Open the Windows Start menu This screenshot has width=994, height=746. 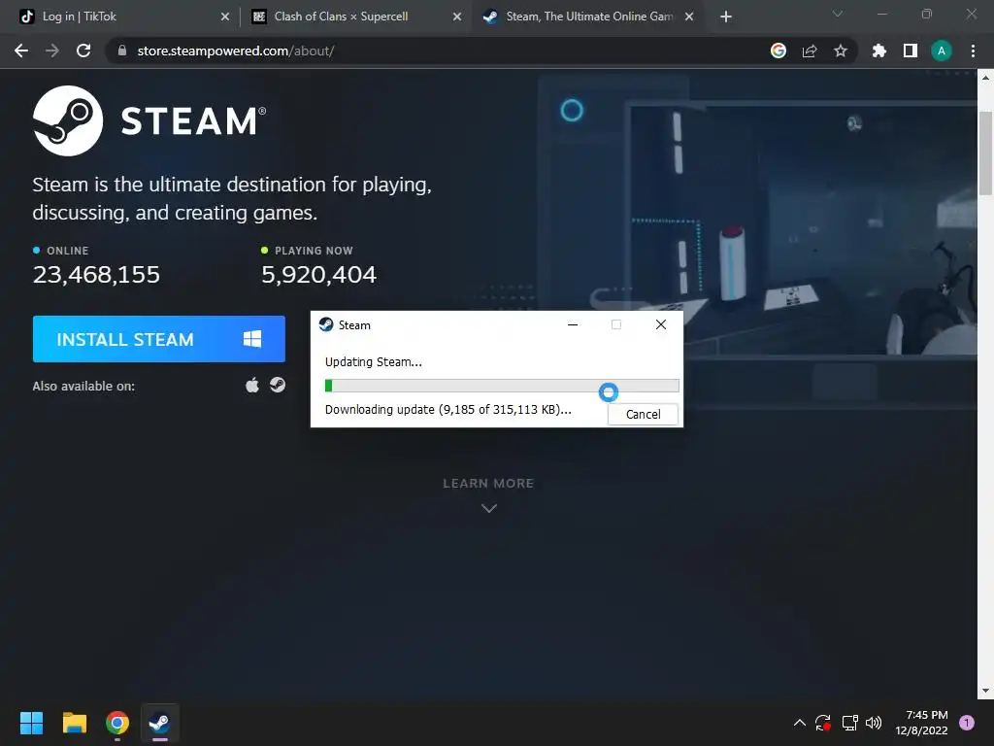pyautogui.click(x=31, y=723)
